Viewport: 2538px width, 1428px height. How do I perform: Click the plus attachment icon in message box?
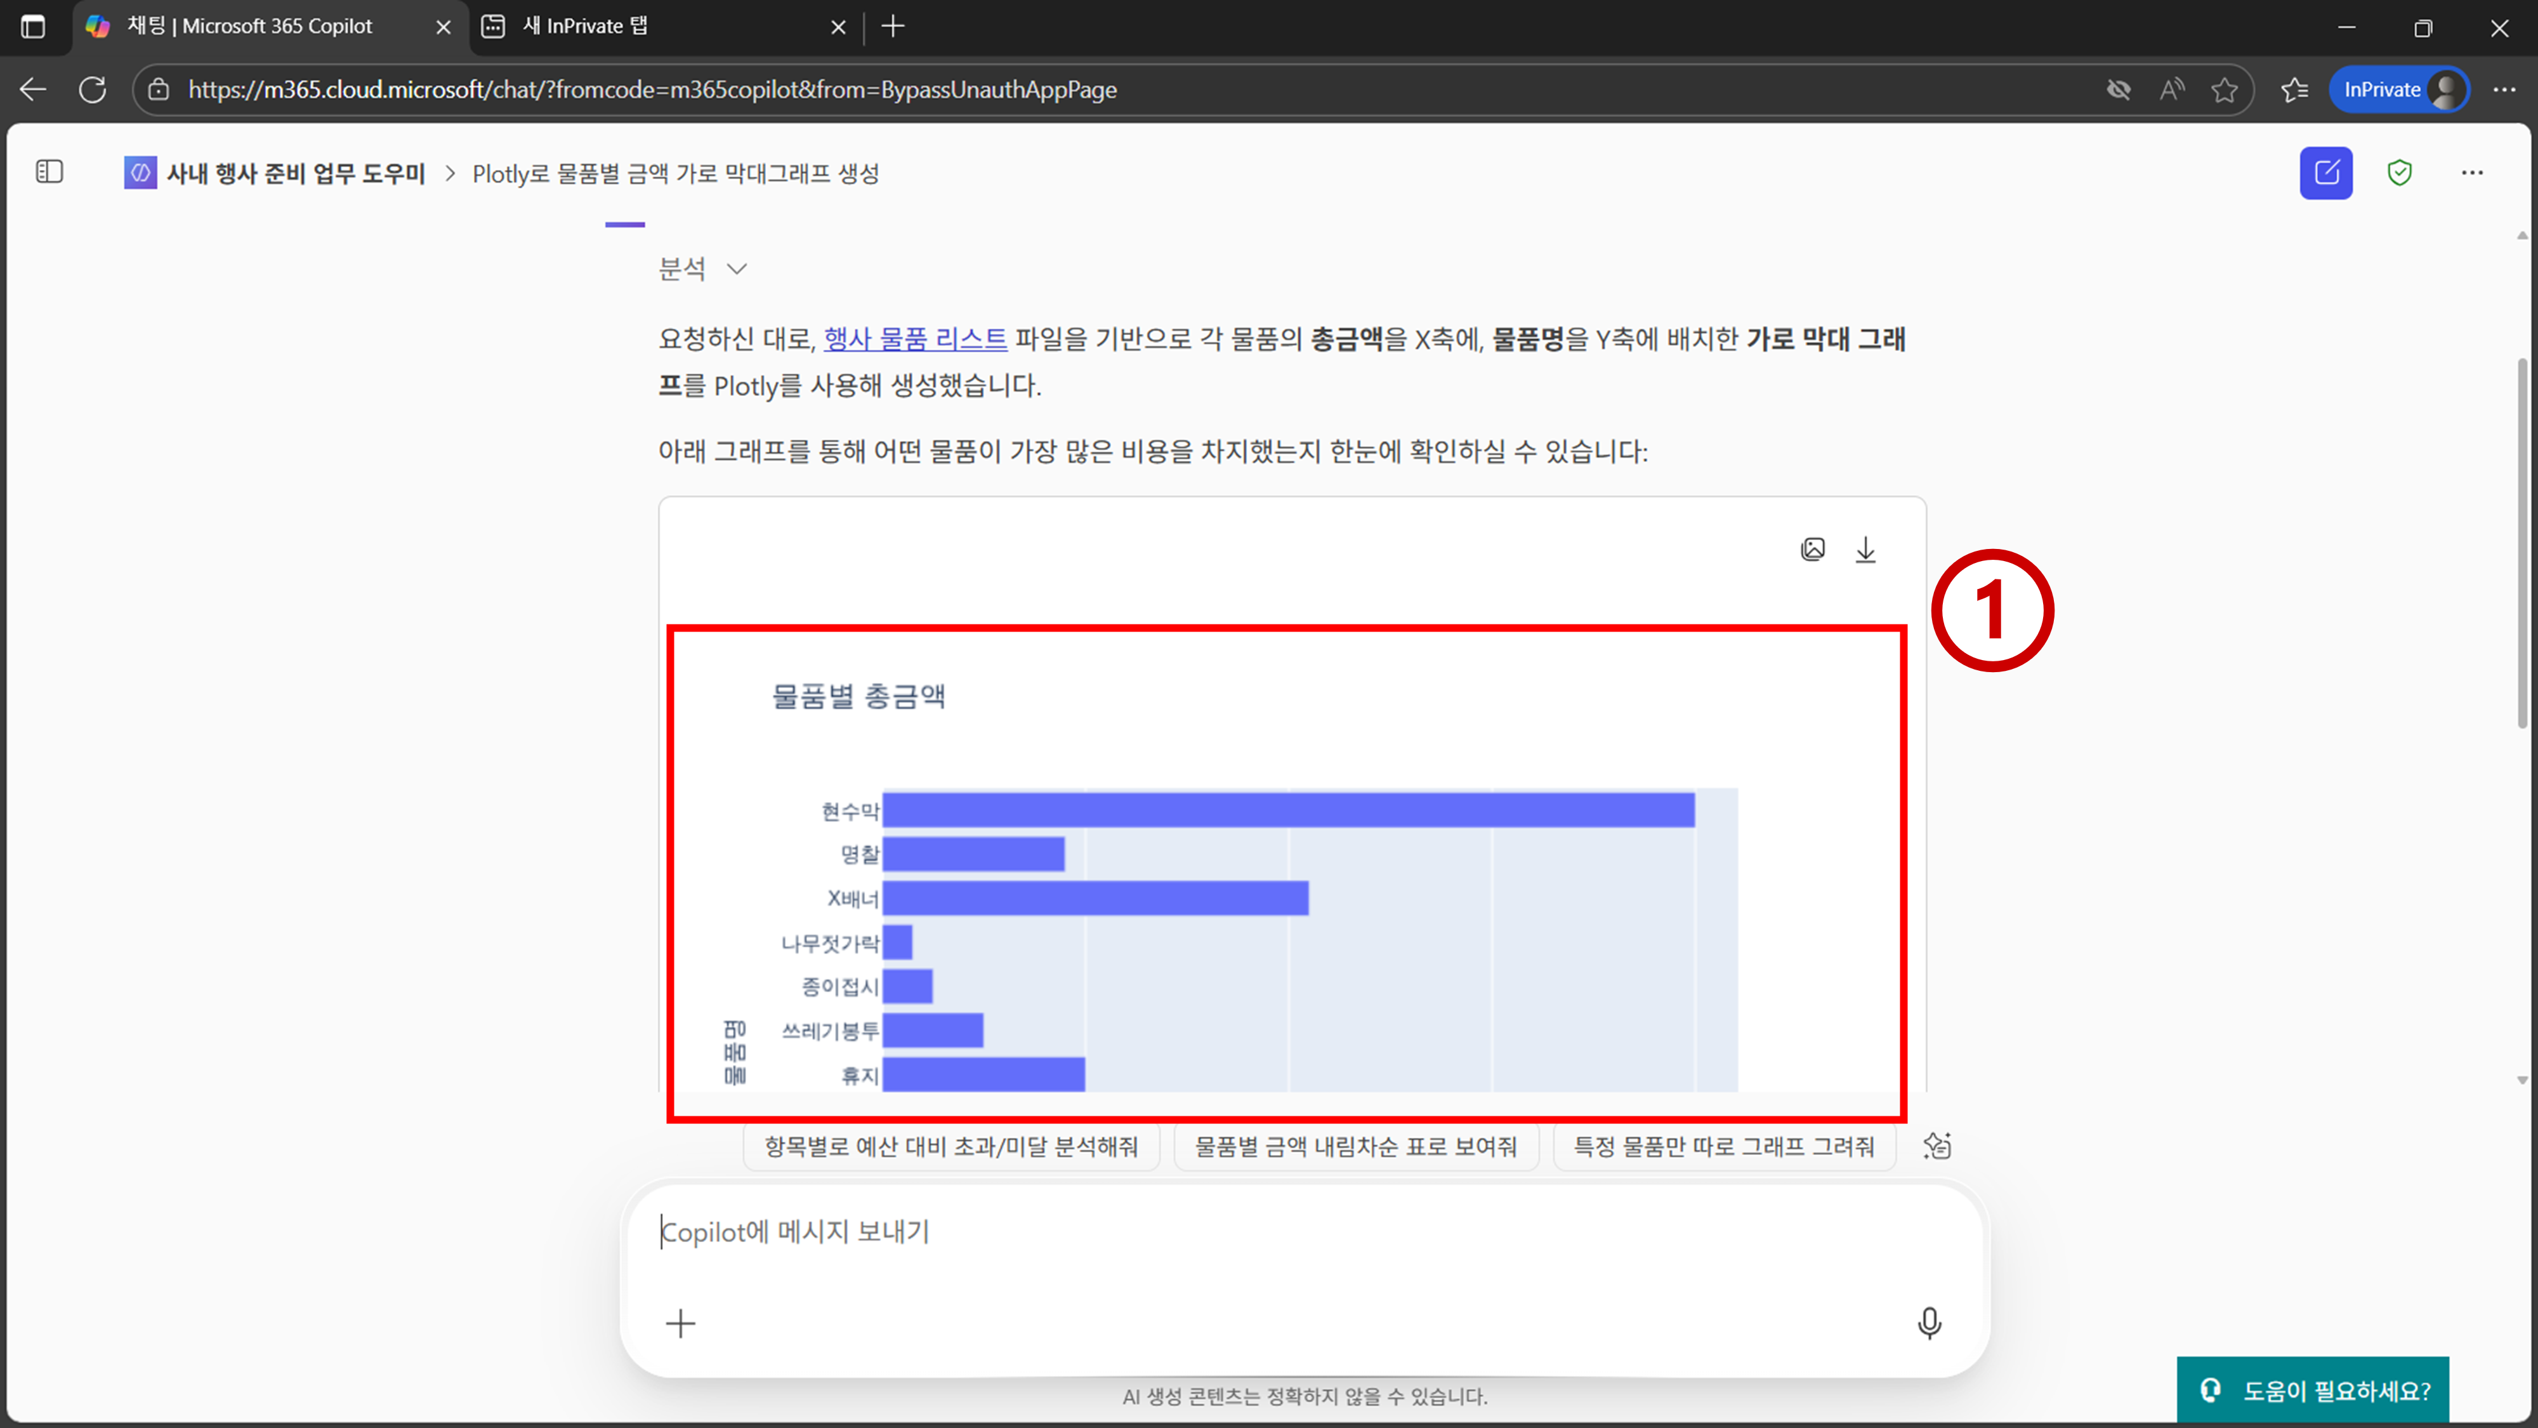[x=680, y=1323]
